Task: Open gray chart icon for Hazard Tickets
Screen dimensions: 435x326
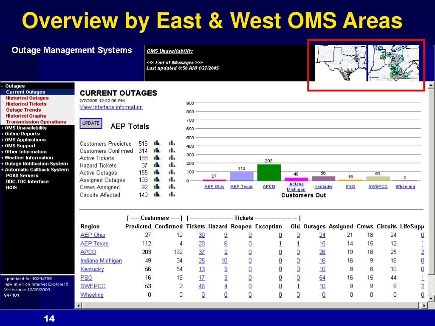Action: [x=172, y=165]
